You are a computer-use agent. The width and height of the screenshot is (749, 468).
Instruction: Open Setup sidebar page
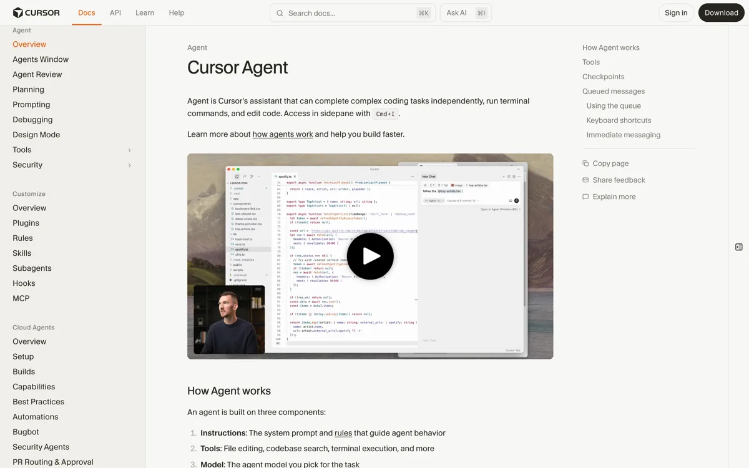pyautogui.click(x=23, y=356)
